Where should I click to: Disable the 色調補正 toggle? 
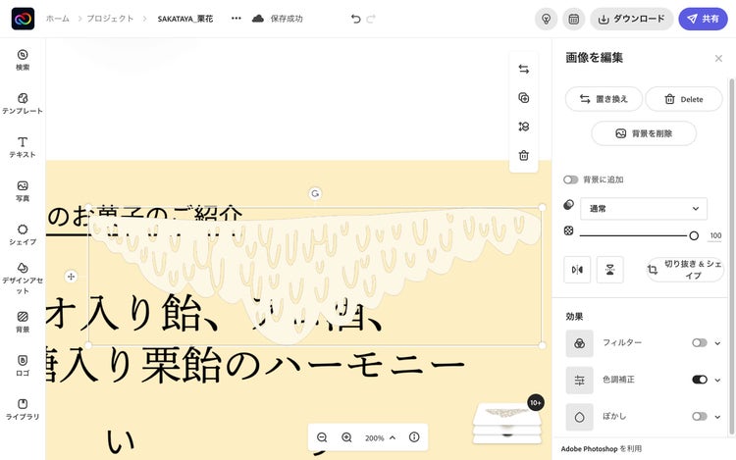pos(700,380)
